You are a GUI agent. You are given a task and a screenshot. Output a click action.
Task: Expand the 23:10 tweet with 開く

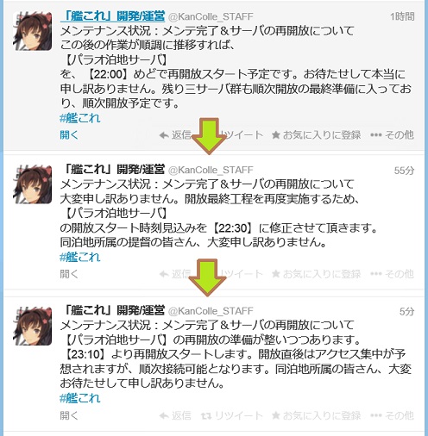(69, 415)
